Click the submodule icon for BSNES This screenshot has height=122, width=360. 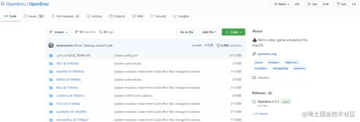pos(51,80)
